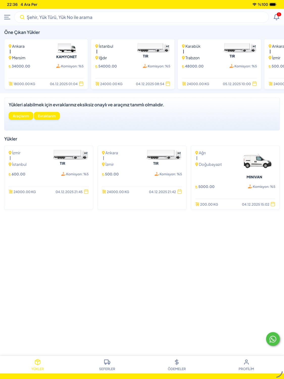Tap commission icon in Ankara-Mersim card

[x=58, y=66]
